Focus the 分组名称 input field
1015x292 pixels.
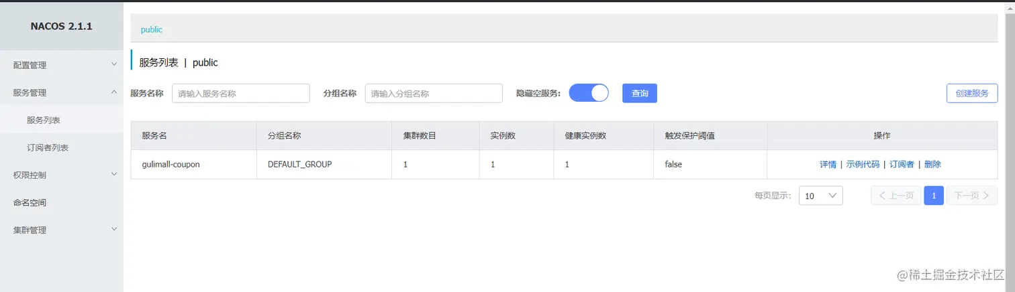pyautogui.click(x=434, y=93)
